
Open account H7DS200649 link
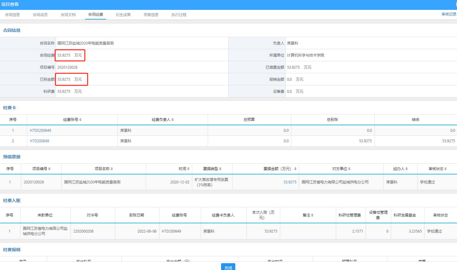(x=41, y=131)
